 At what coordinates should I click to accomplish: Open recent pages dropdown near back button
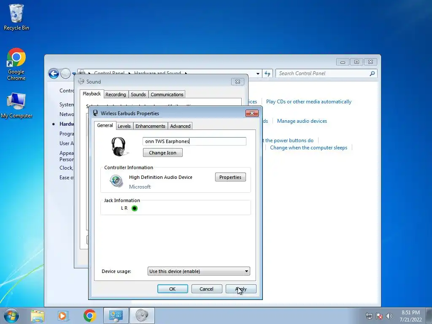tap(74, 74)
